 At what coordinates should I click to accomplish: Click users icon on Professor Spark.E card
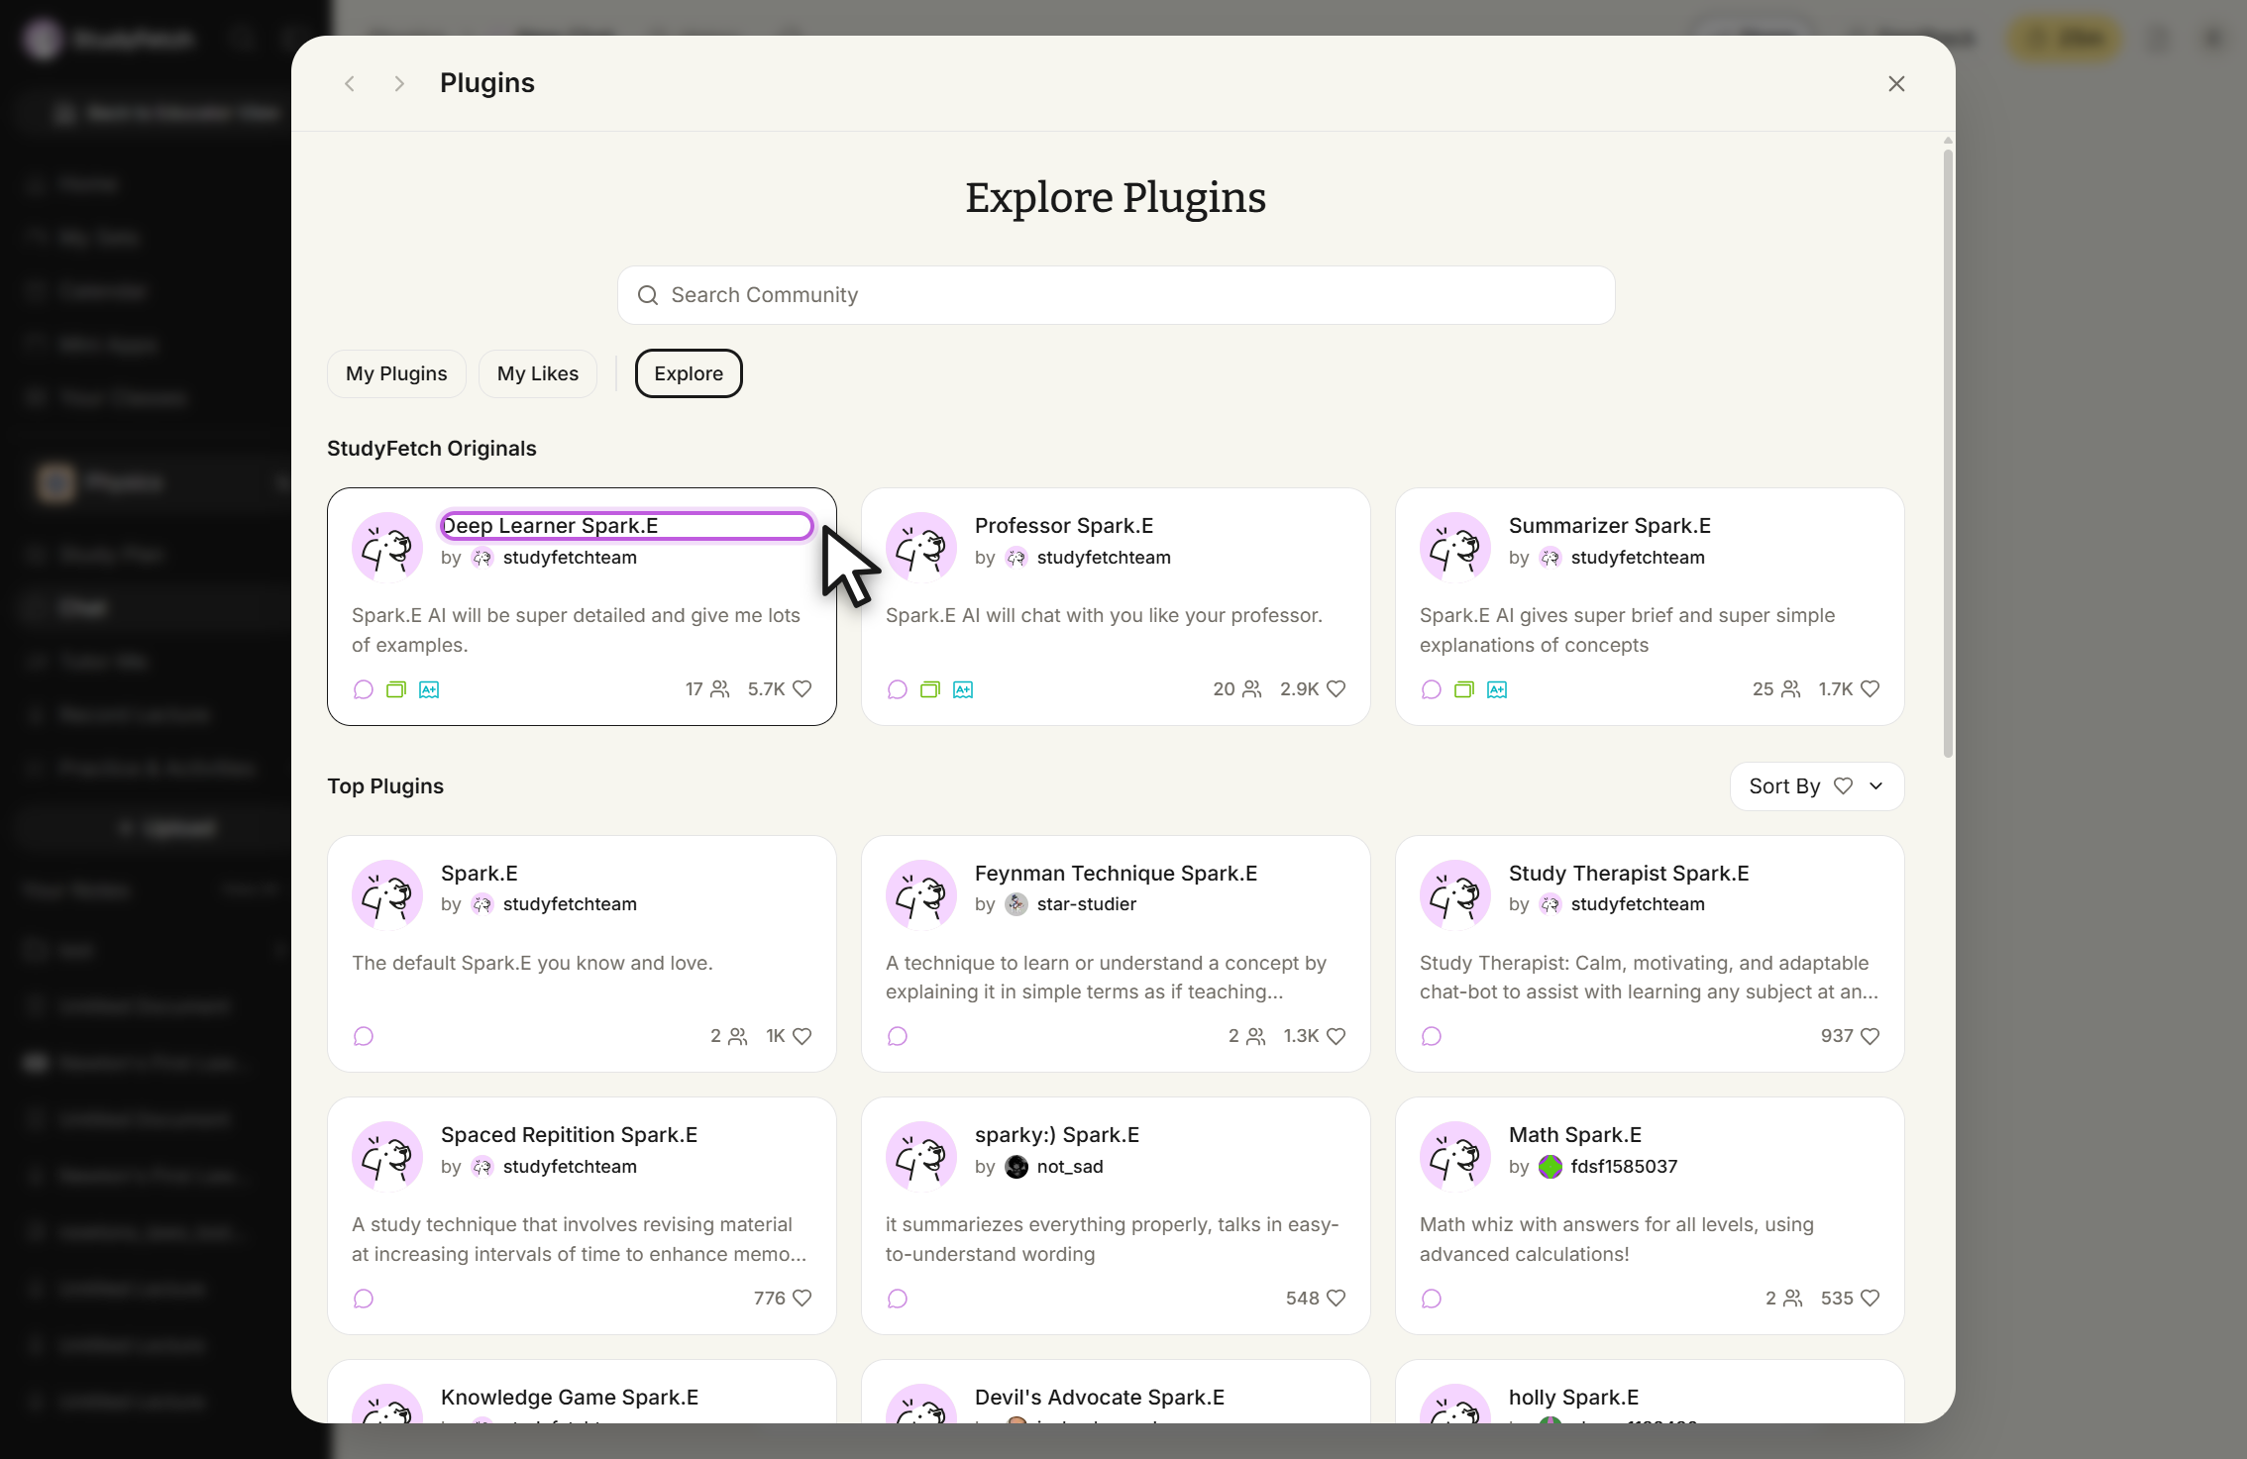1252,689
